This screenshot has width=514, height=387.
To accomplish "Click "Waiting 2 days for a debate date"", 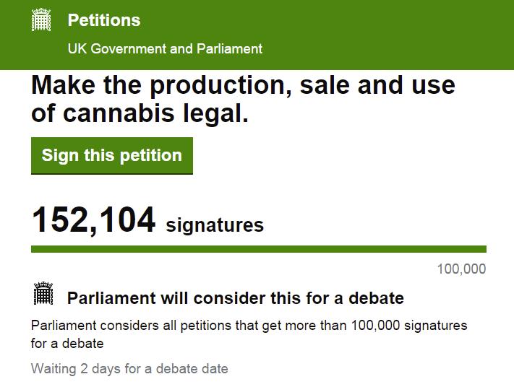I will (129, 369).
